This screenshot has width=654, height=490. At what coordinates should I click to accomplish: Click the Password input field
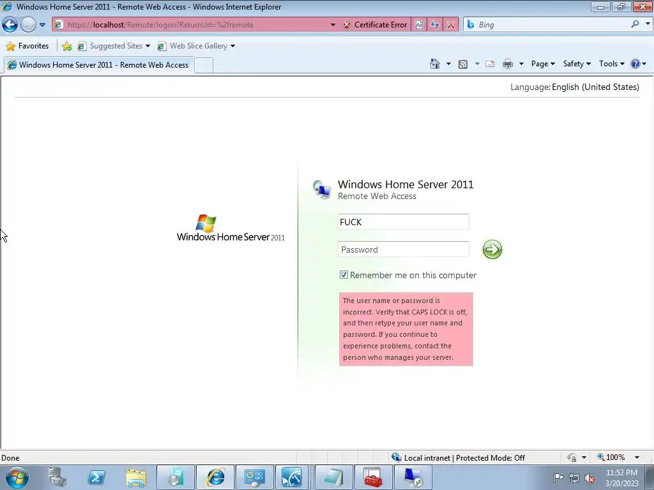404,249
